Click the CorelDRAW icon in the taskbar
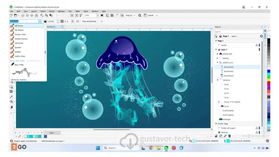 (x=166, y=148)
